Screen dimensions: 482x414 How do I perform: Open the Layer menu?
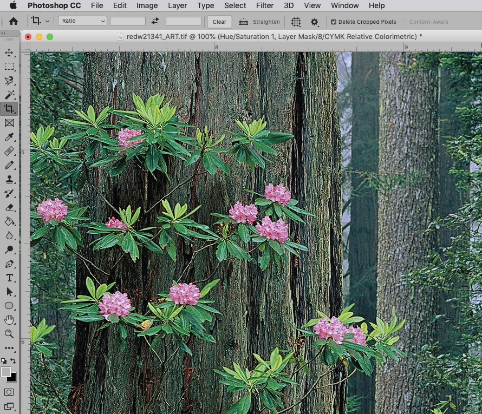coord(178,5)
